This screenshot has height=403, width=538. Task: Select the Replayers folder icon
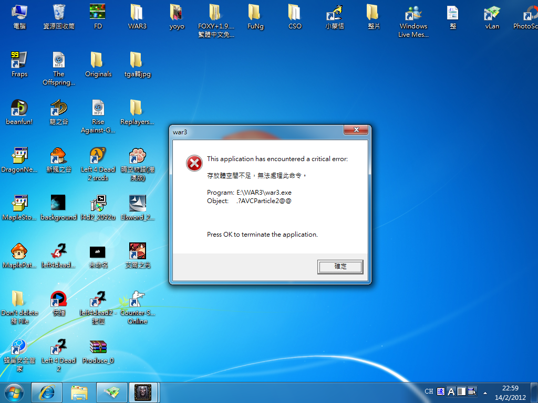point(137,112)
